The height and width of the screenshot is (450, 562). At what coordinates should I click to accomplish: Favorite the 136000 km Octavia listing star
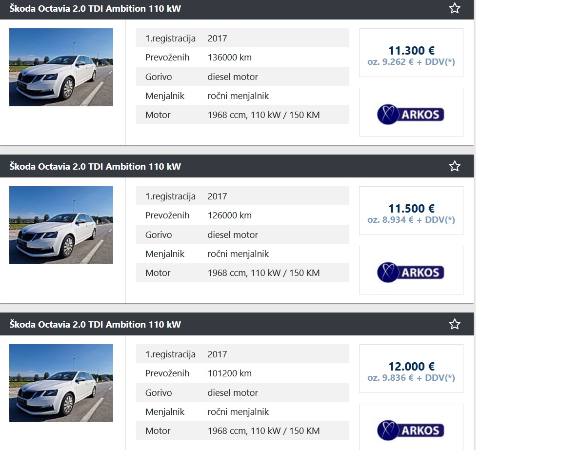pos(455,8)
